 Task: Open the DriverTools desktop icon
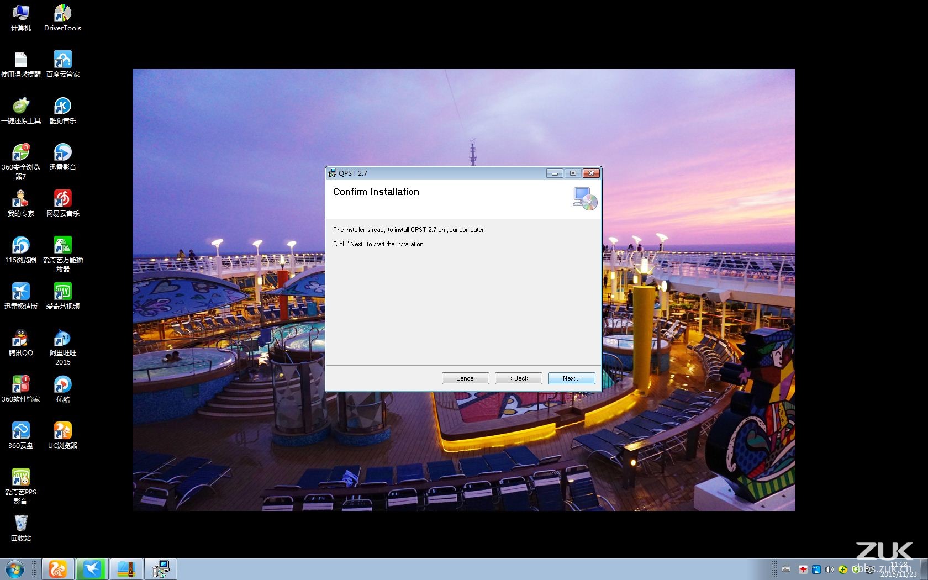click(x=62, y=18)
